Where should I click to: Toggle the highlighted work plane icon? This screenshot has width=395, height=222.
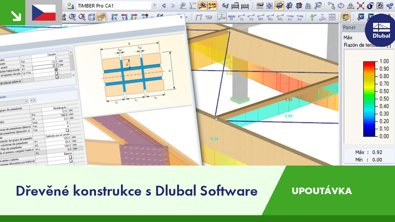(279, 5)
